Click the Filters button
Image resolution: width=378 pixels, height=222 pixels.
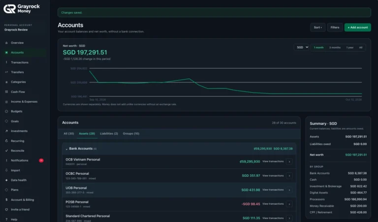click(335, 28)
